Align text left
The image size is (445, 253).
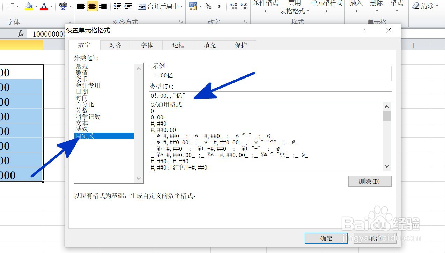[81, 6]
